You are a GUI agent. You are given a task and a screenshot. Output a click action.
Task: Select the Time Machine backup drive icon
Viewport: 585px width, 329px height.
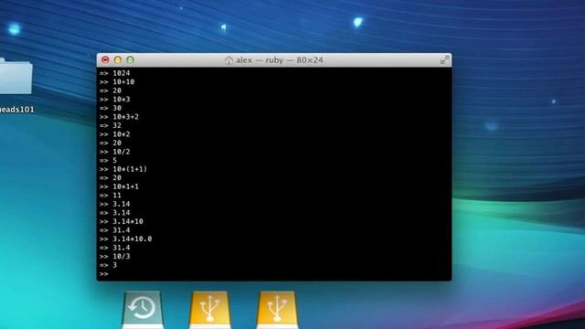point(143,310)
